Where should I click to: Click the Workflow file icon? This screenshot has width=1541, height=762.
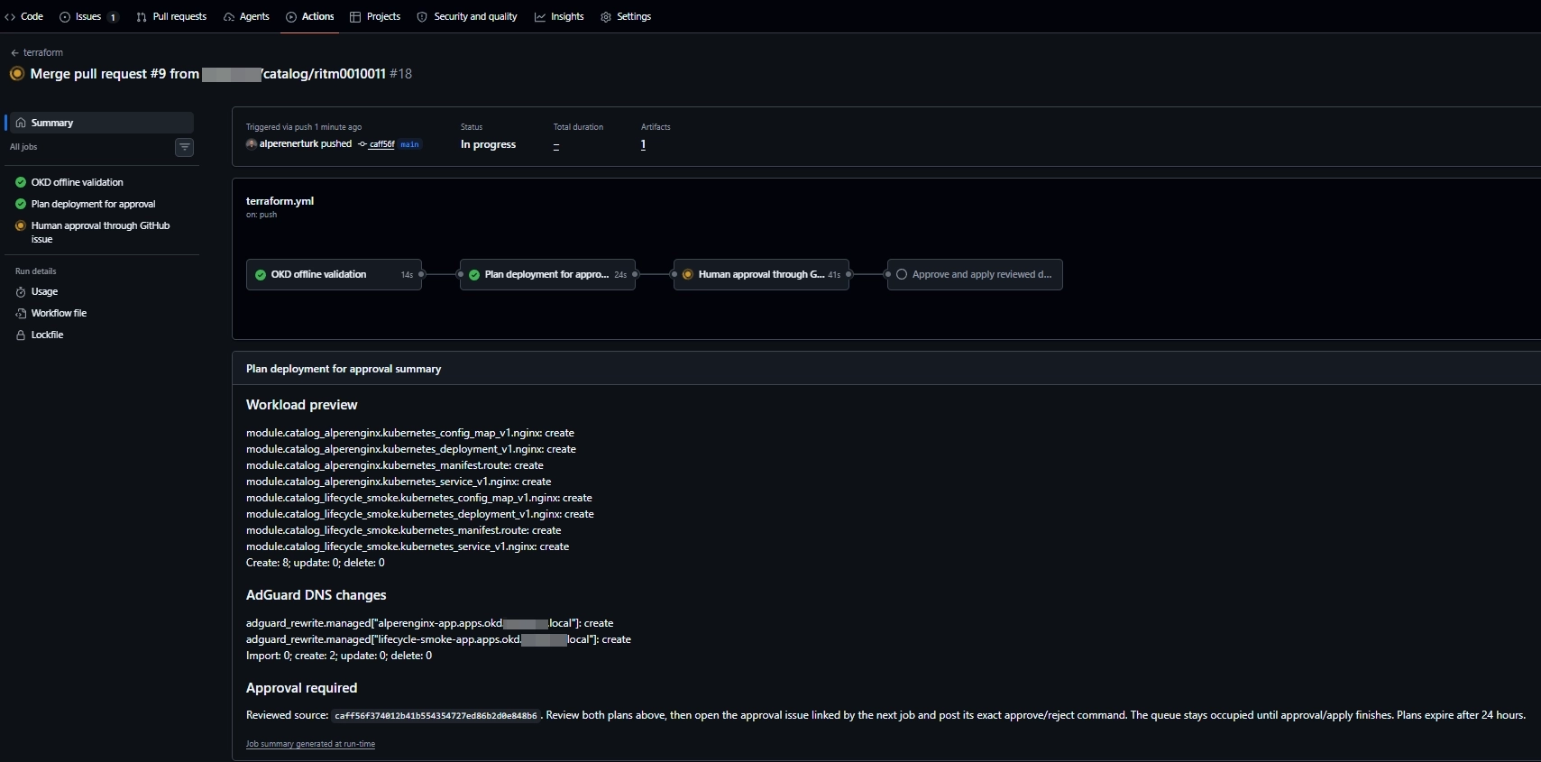click(x=21, y=313)
